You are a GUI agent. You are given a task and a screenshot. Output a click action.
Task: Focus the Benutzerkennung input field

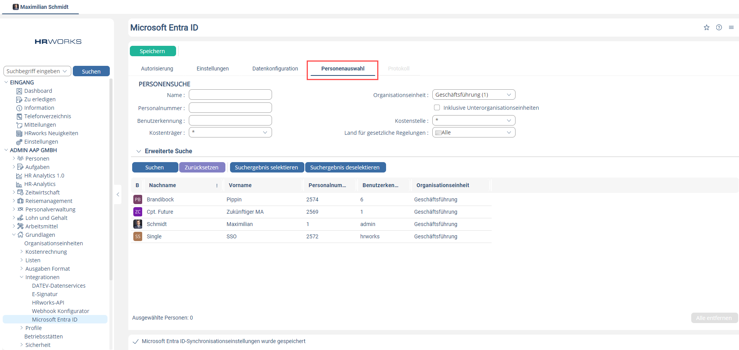[x=230, y=121]
